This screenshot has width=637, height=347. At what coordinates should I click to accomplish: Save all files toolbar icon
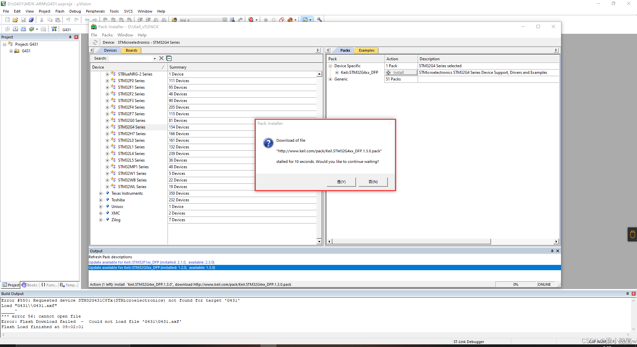pos(31,20)
